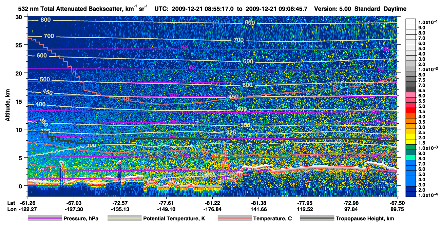
Task: Click the 'Daytime' label in the header
Action: pos(395,8)
